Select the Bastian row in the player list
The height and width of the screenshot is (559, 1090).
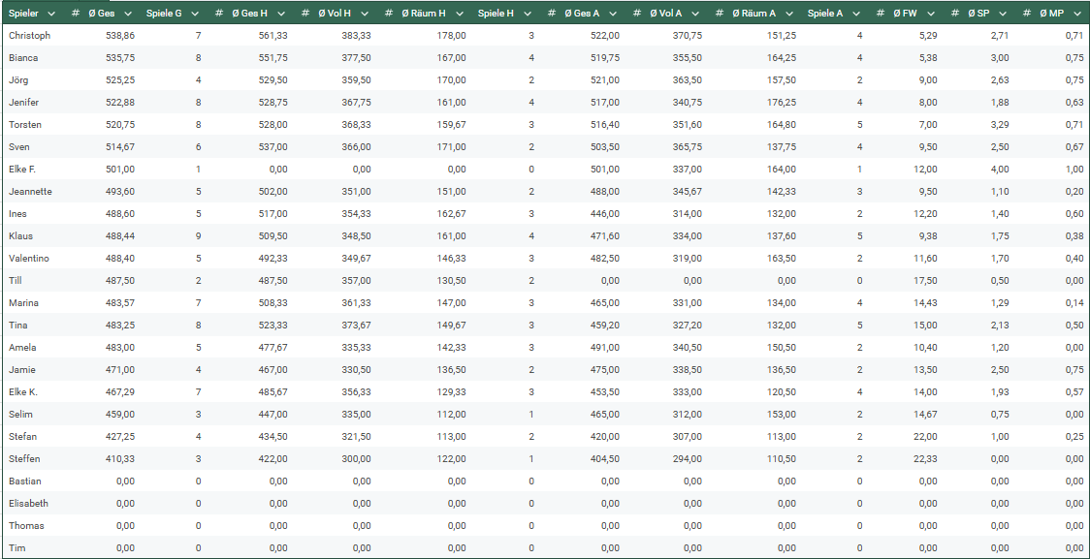coord(24,481)
